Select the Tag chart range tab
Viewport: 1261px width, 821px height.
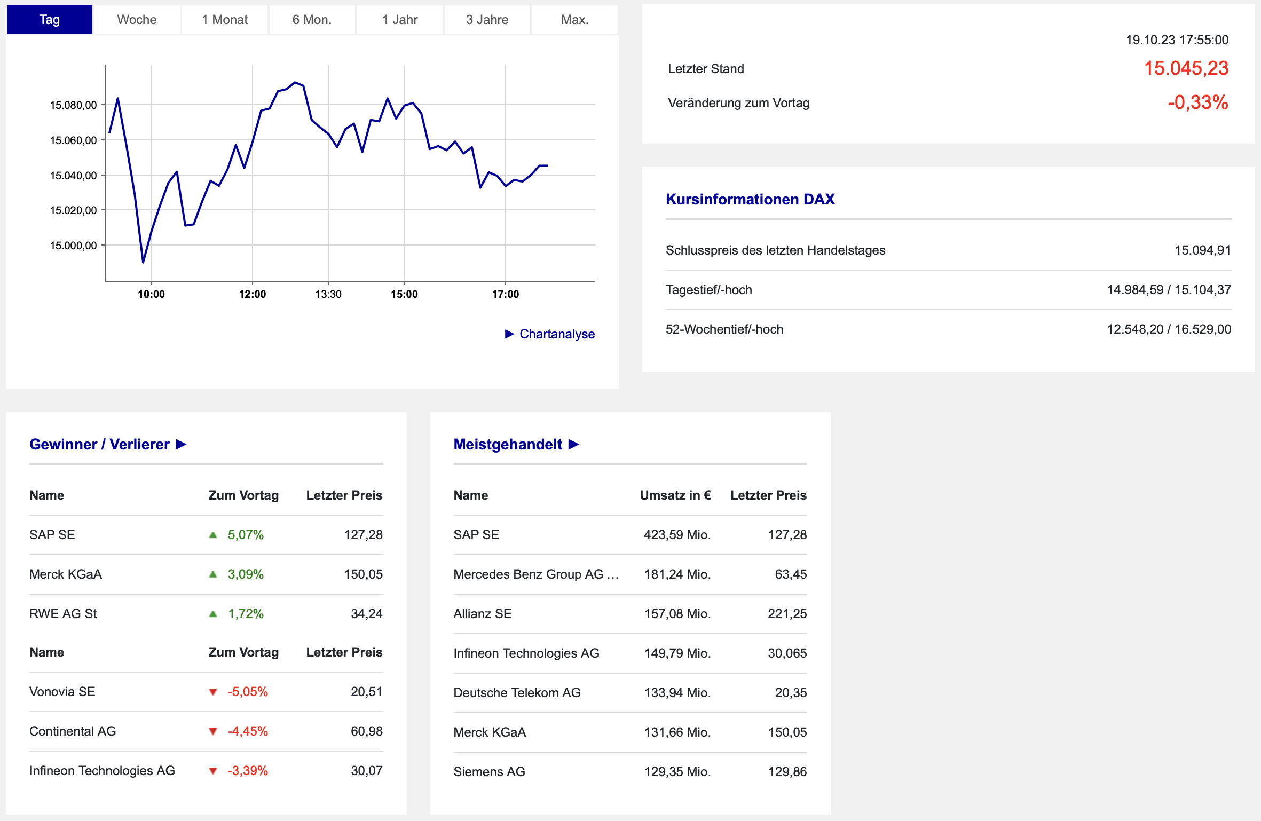tap(49, 20)
